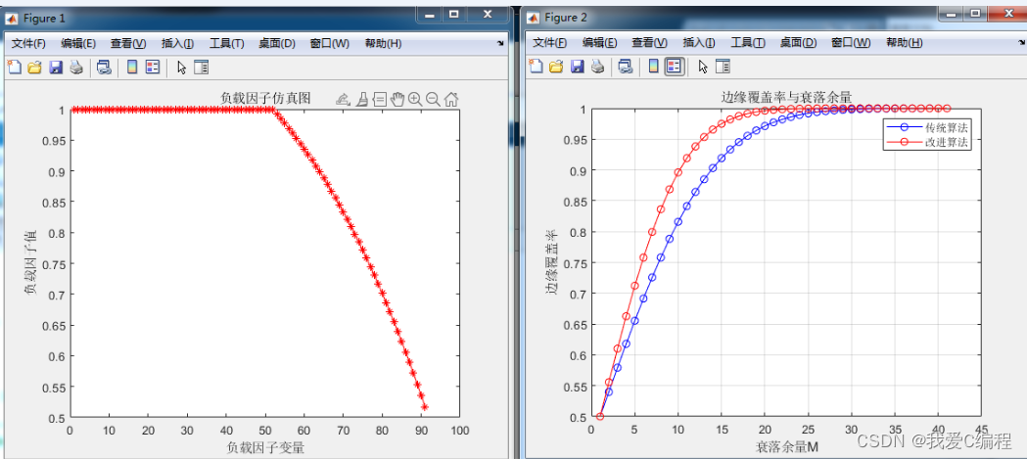Image resolution: width=1027 pixels, height=459 pixels.
Task: Open 插入(I) menu in Figure 2
Action: pos(699,42)
